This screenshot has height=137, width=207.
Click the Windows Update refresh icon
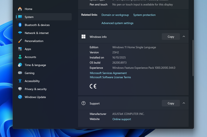(20, 97)
